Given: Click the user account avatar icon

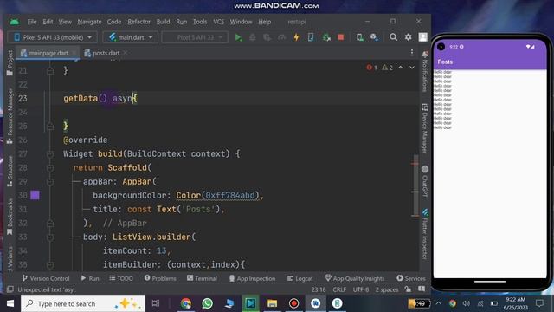Looking at the screenshot, I should pos(423,37).
